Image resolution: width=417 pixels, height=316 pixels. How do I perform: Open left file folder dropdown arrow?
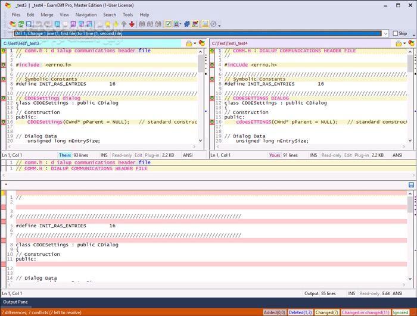click(x=195, y=43)
